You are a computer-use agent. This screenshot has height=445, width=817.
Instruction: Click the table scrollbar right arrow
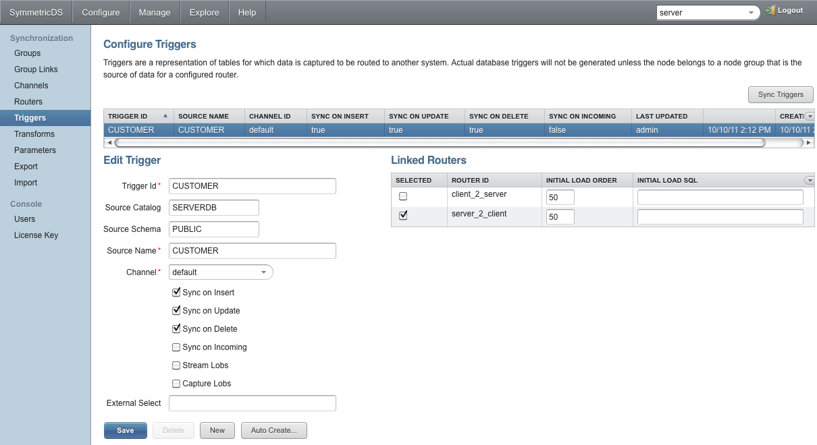(x=809, y=143)
